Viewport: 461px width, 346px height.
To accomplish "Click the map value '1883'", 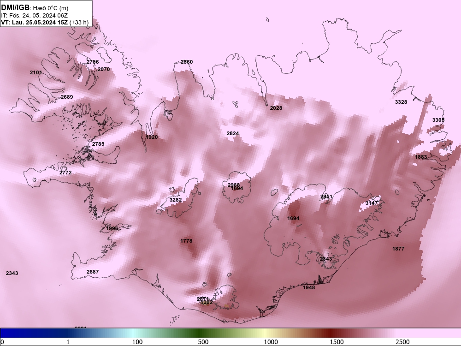I will (x=421, y=157).
